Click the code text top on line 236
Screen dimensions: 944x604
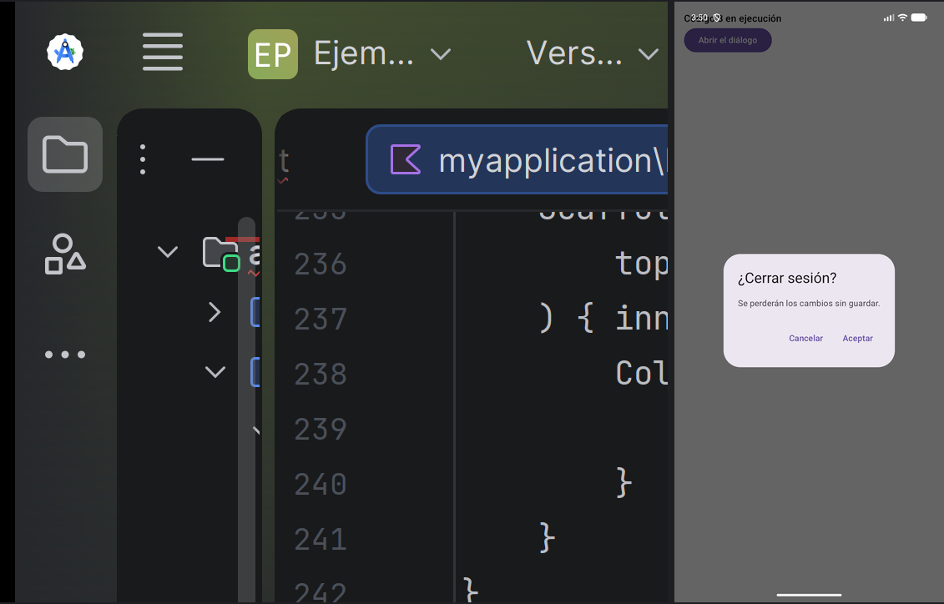(641, 264)
